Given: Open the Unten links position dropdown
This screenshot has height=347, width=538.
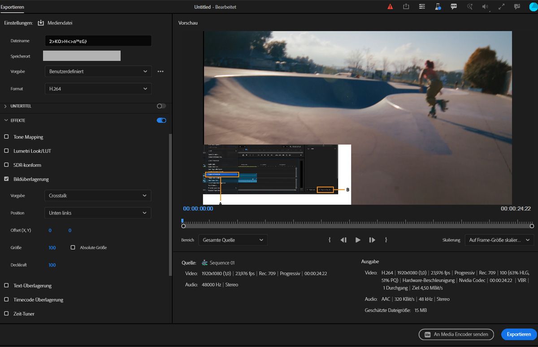Looking at the screenshot, I should coord(98,213).
